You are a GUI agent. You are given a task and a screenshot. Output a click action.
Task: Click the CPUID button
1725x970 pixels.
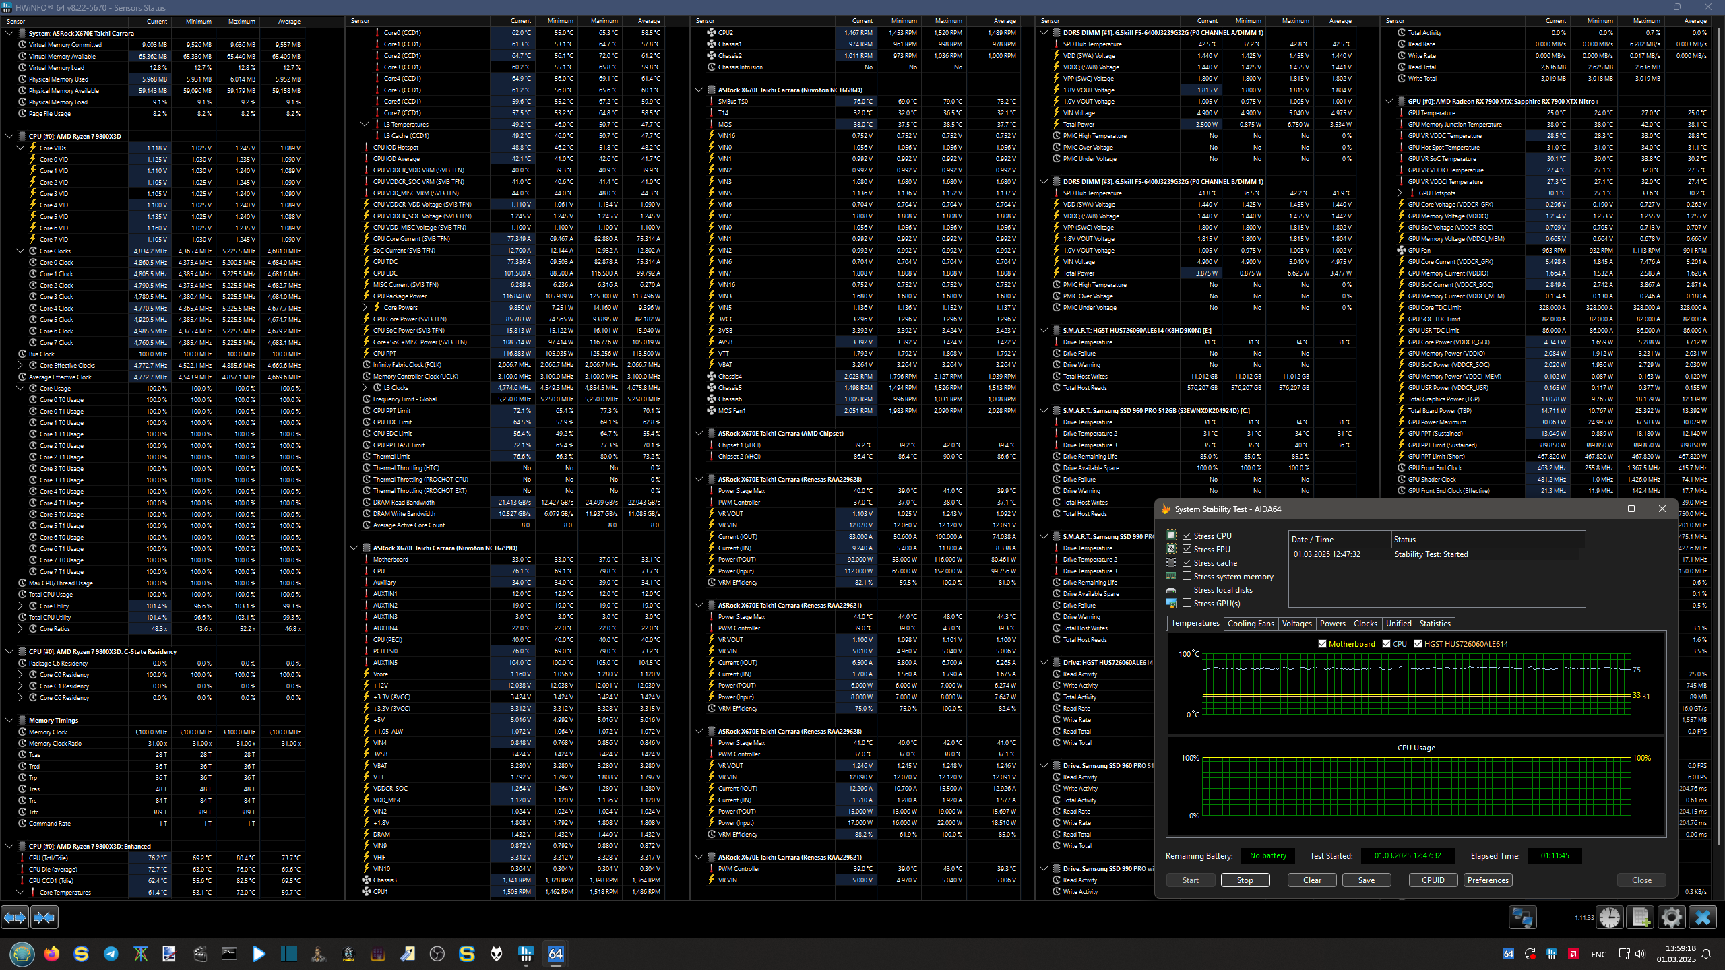click(1433, 880)
